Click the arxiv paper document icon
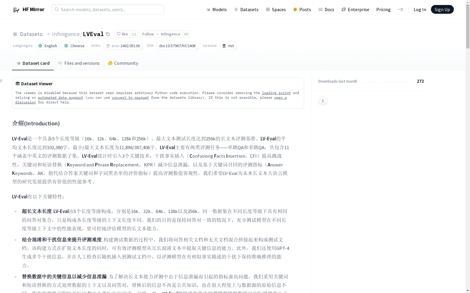This screenshot has width=470, height=293. (108, 46)
